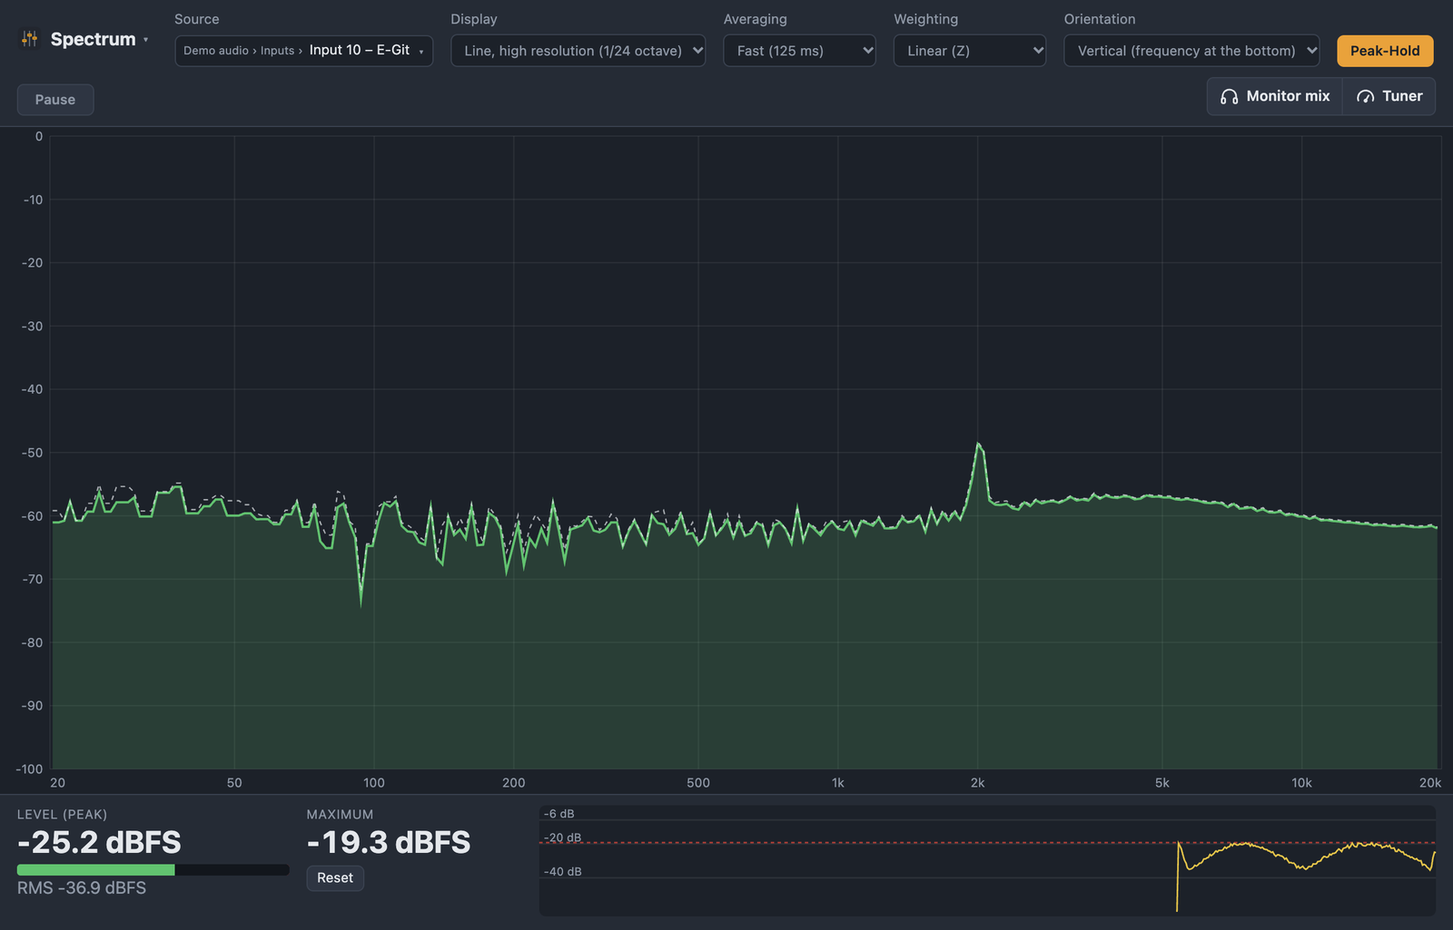Click the -40 dB label in level history
The height and width of the screenshot is (930, 1453).
[562, 872]
